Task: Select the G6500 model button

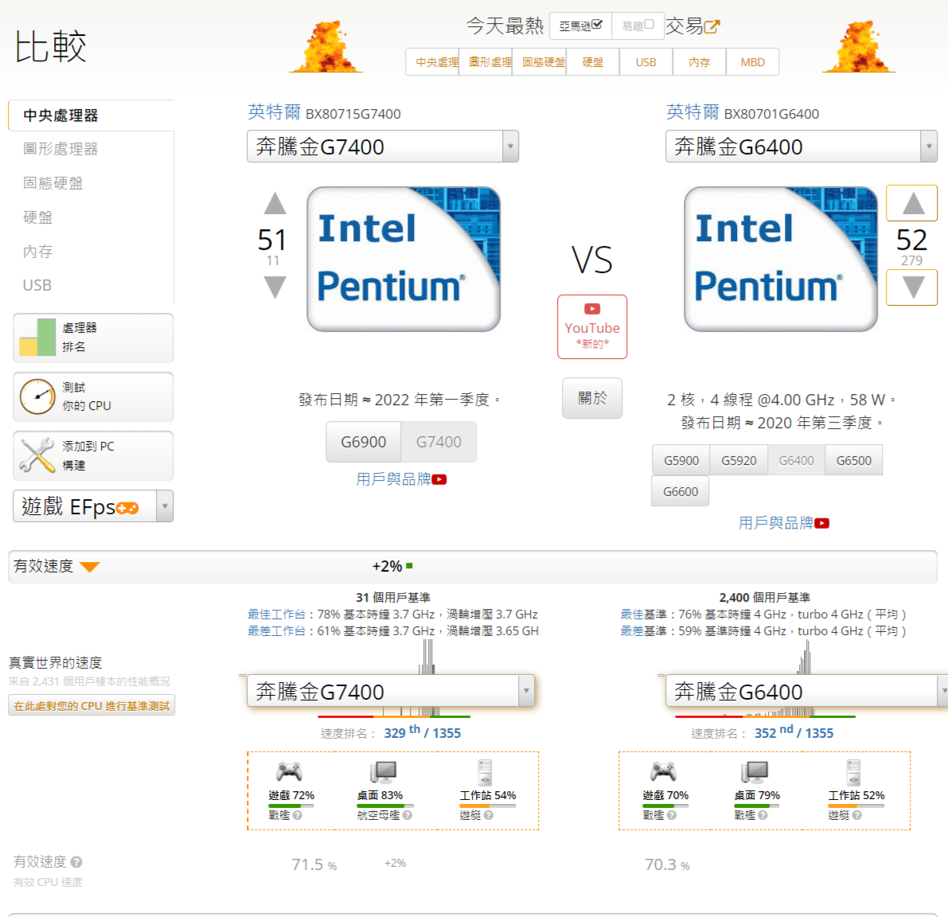Action: 854,461
